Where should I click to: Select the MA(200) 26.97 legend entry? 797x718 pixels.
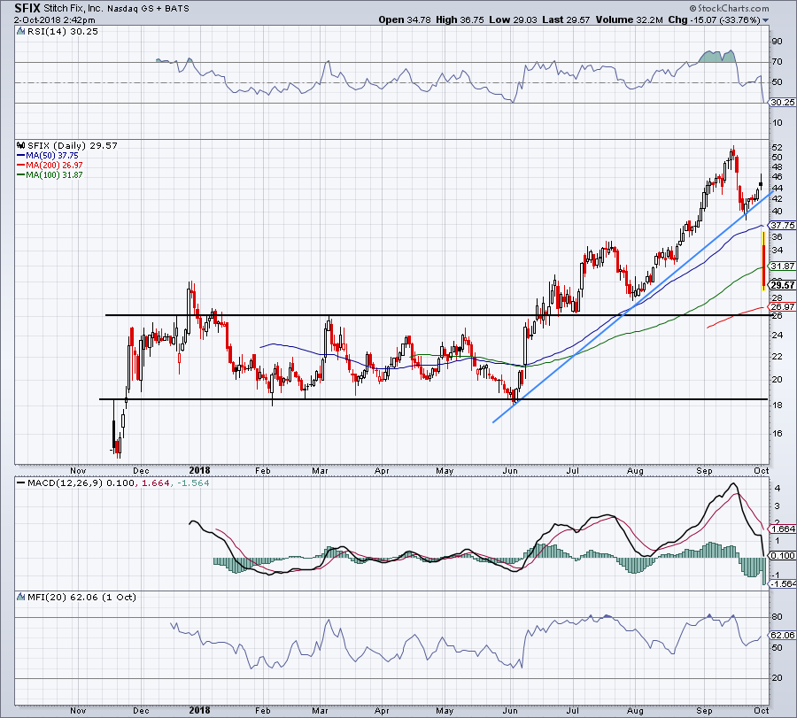pos(50,166)
